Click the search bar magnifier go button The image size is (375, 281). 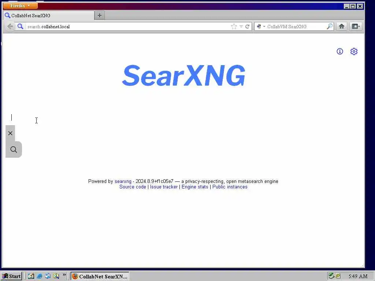(330, 26)
